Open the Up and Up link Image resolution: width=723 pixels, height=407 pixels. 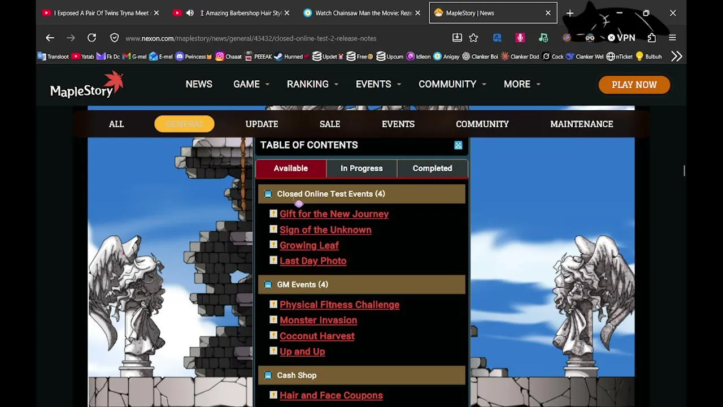(x=302, y=352)
